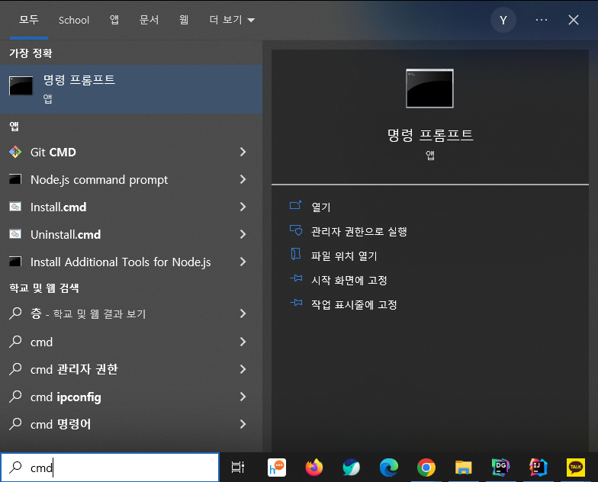Open Microsoft Edge from the taskbar
Screen dimensions: 598x482
[x=389, y=467]
